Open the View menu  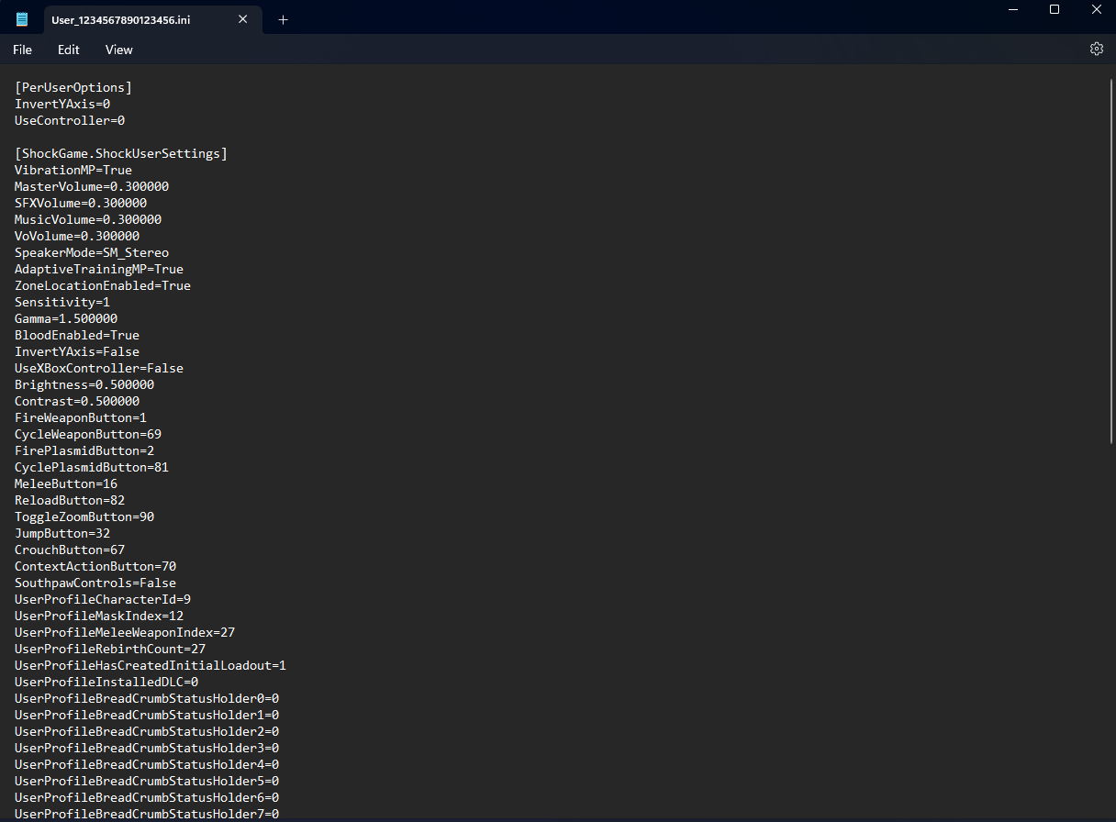(x=118, y=50)
